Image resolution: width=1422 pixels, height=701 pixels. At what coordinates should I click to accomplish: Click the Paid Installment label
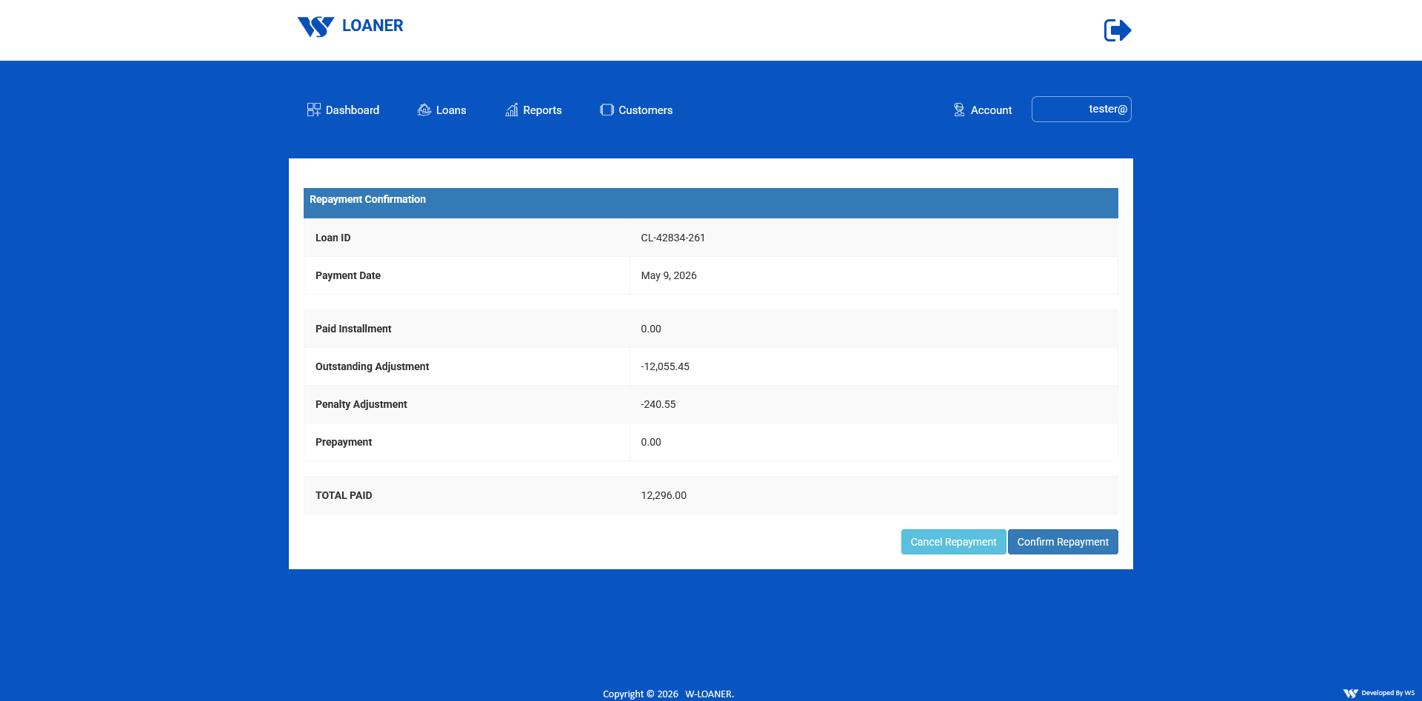coord(353,329)
